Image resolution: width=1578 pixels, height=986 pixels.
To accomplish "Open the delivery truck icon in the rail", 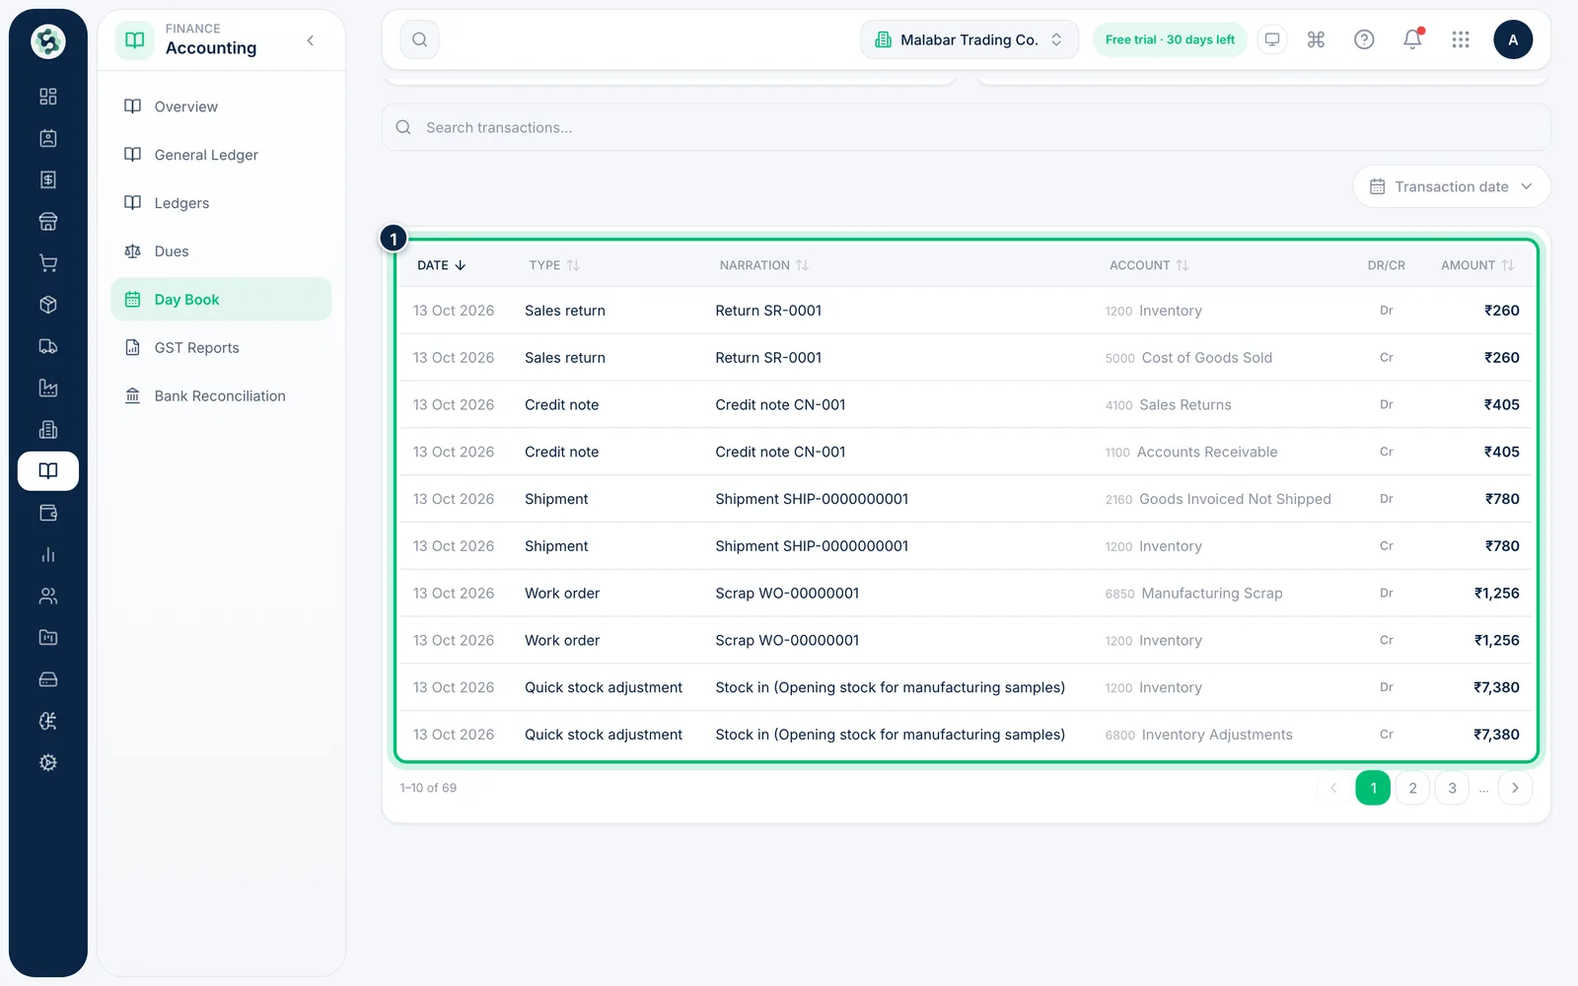I will tap(47, 346).
